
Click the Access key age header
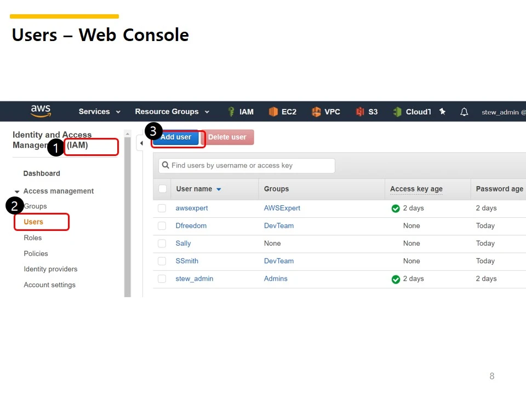click(x=416, y=189)
